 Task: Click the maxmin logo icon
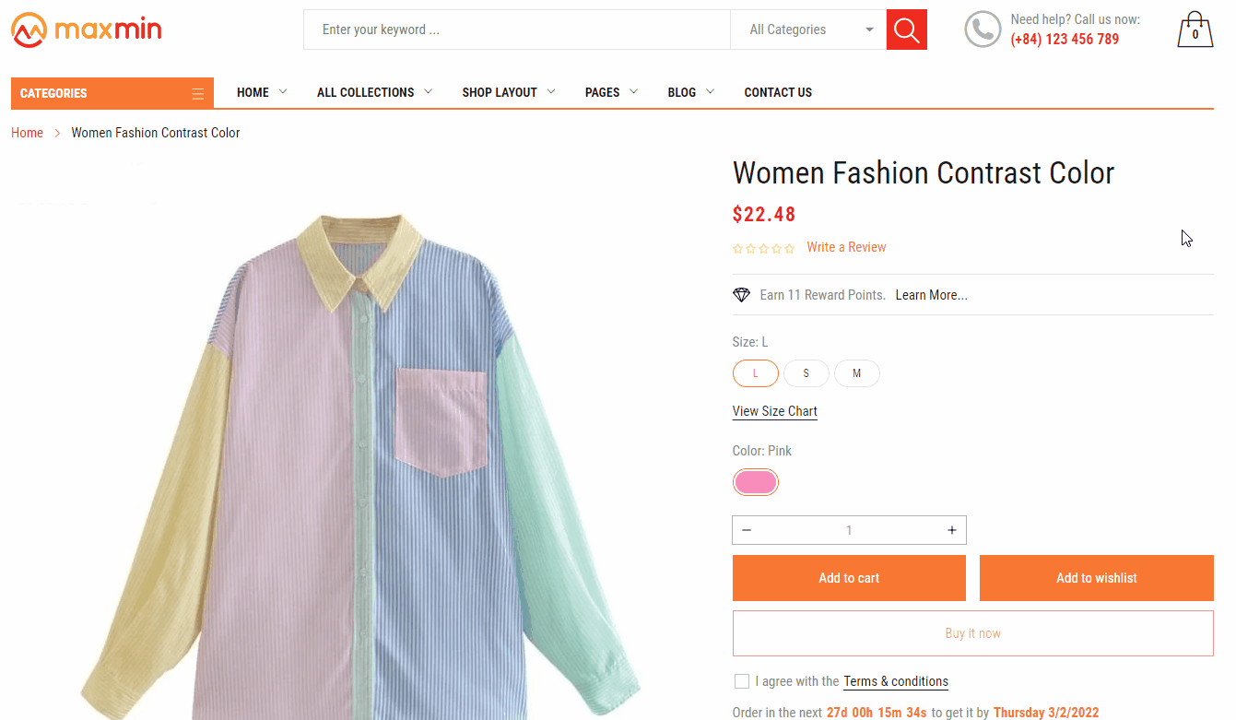[x=29, y=30]
